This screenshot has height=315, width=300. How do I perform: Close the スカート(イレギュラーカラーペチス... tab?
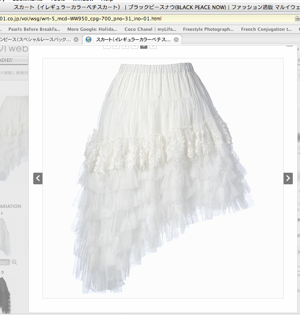pyautogui.click(x=176, y=40)
